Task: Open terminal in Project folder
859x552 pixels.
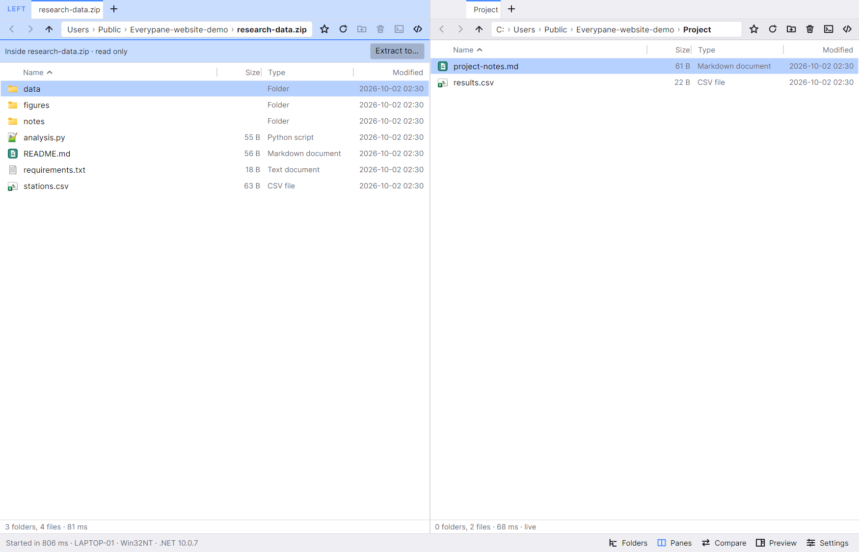Action: click(x=829, y=29)
